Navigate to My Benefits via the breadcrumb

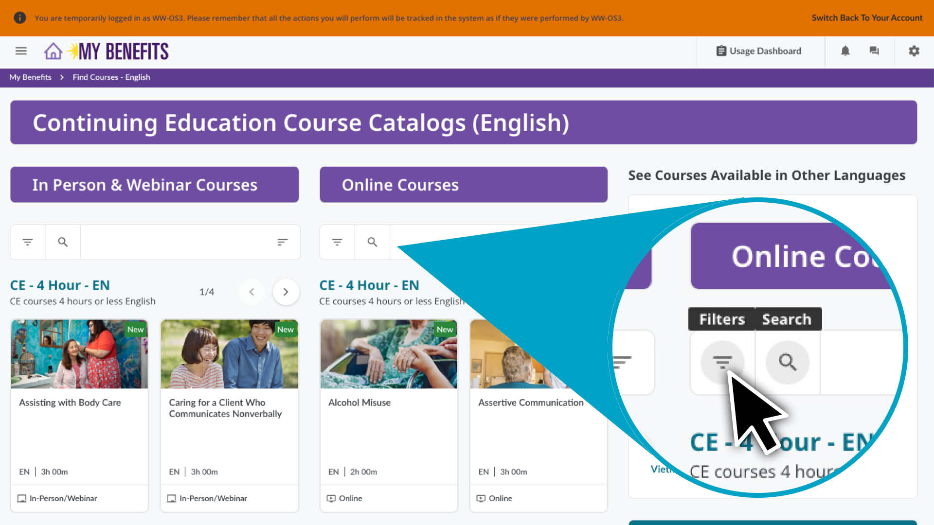click(x=30, y=77)
